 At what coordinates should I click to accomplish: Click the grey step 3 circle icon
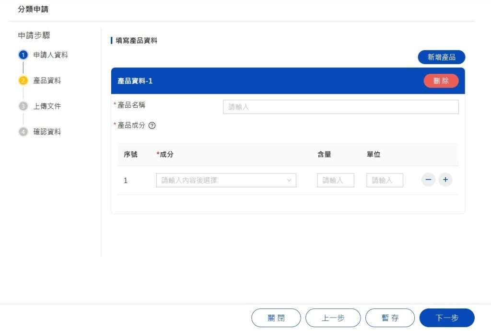click(23, 106)
